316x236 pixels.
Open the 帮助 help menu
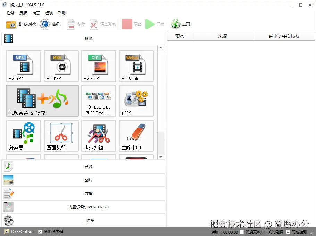click(x=62, y=13)
